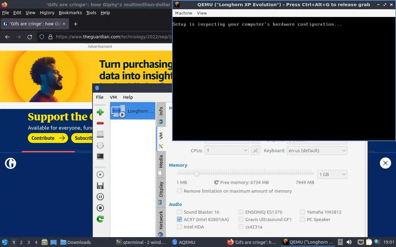Switch to the Info vertical tab in AQEMU
The image size is (396, 247).
(161, 115)
